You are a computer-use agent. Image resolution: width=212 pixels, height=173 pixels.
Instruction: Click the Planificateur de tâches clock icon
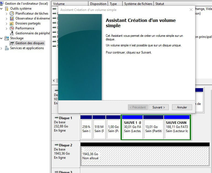point(12,13)
